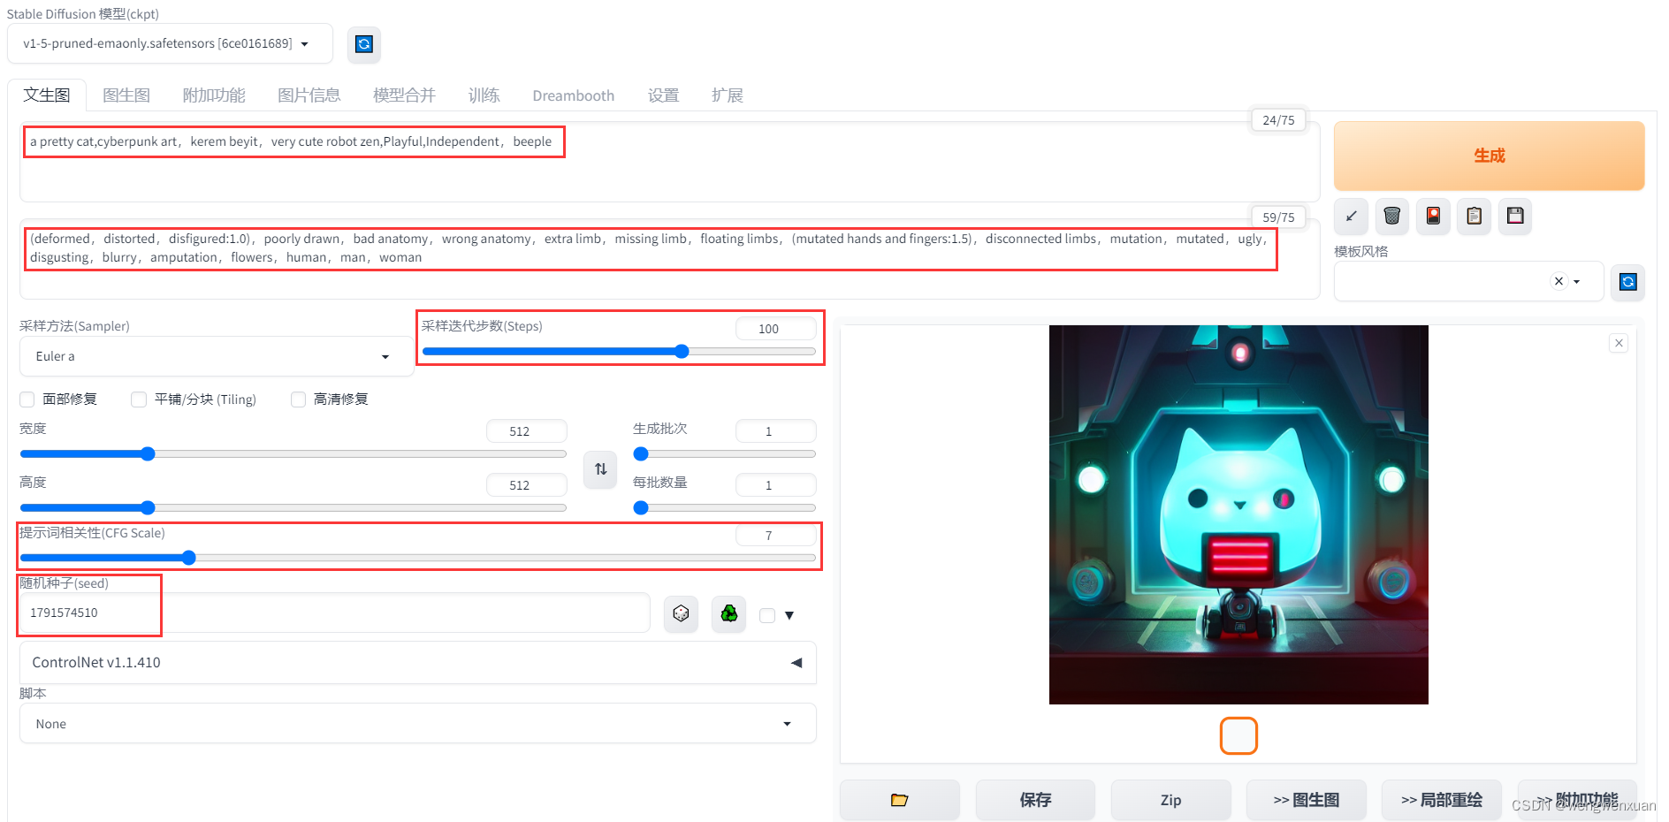Click the 高度 value field showing 512
The width and height of the screenshot is (1669, 822).
coord(526,485)
